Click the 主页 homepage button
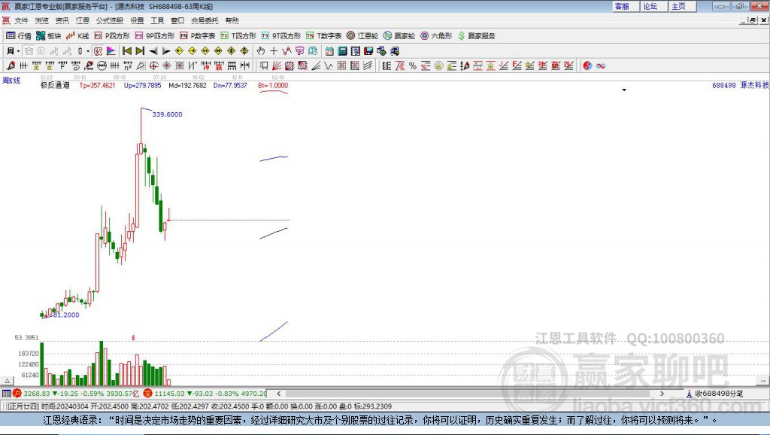 tap(682, 6)
